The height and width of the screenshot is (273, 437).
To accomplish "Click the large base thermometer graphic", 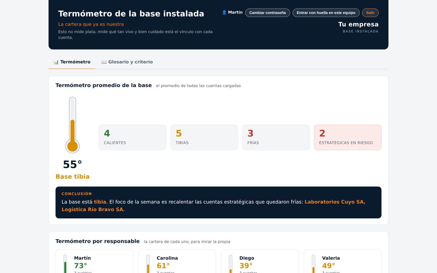I will (72, 125).
